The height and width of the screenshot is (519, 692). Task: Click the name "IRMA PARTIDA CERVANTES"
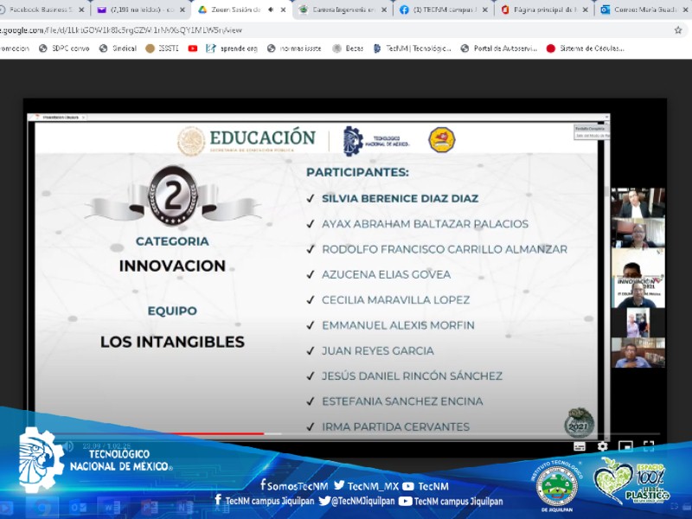point(395,426)
